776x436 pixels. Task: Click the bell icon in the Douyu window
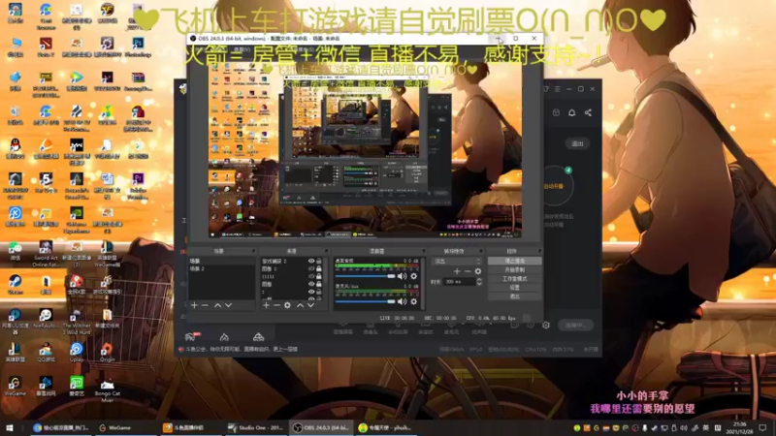click(x=571, y=112)
